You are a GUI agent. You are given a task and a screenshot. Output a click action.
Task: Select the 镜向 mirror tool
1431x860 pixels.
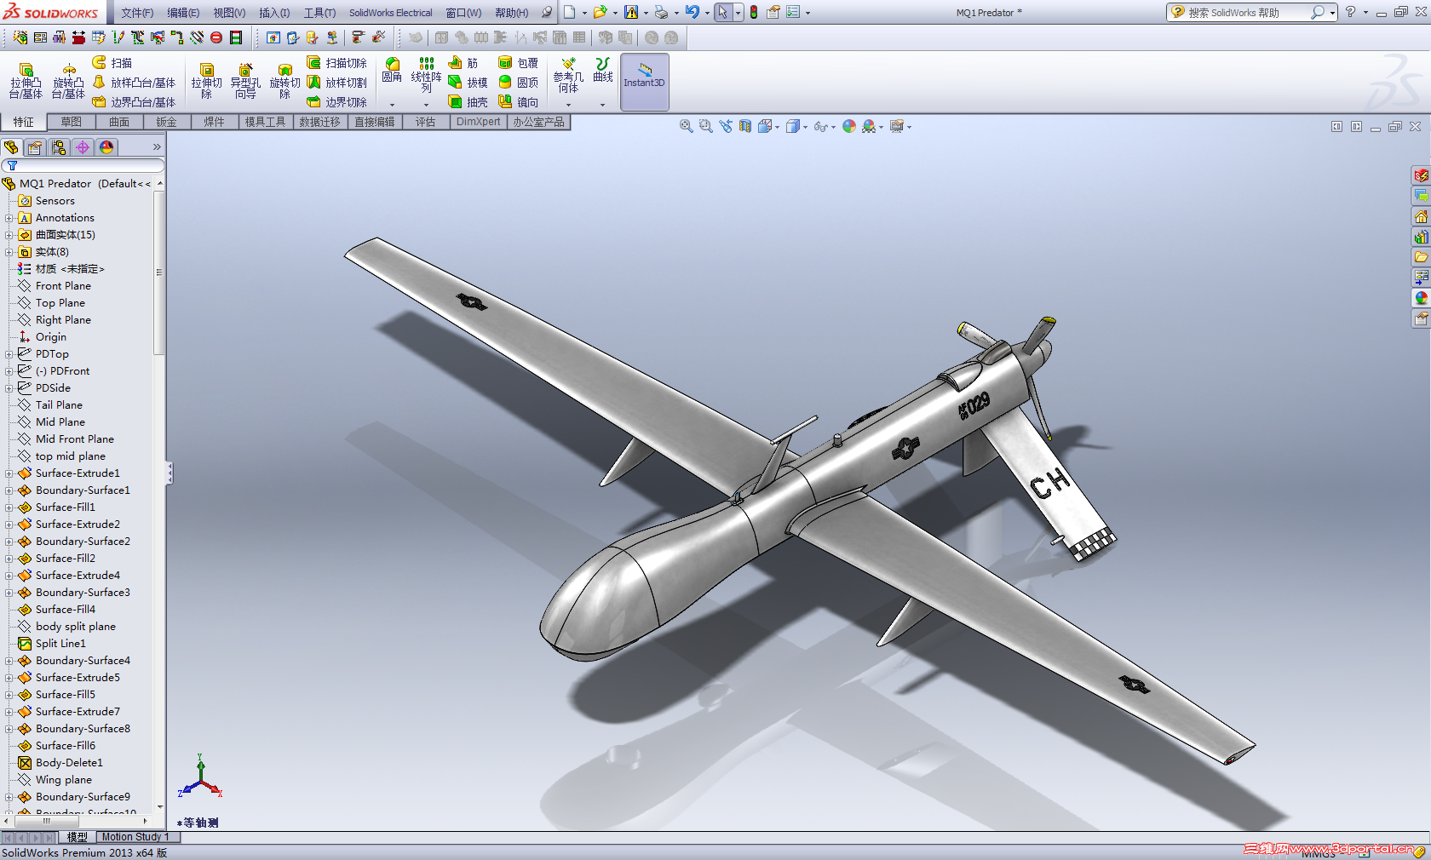tap(518, 102)
